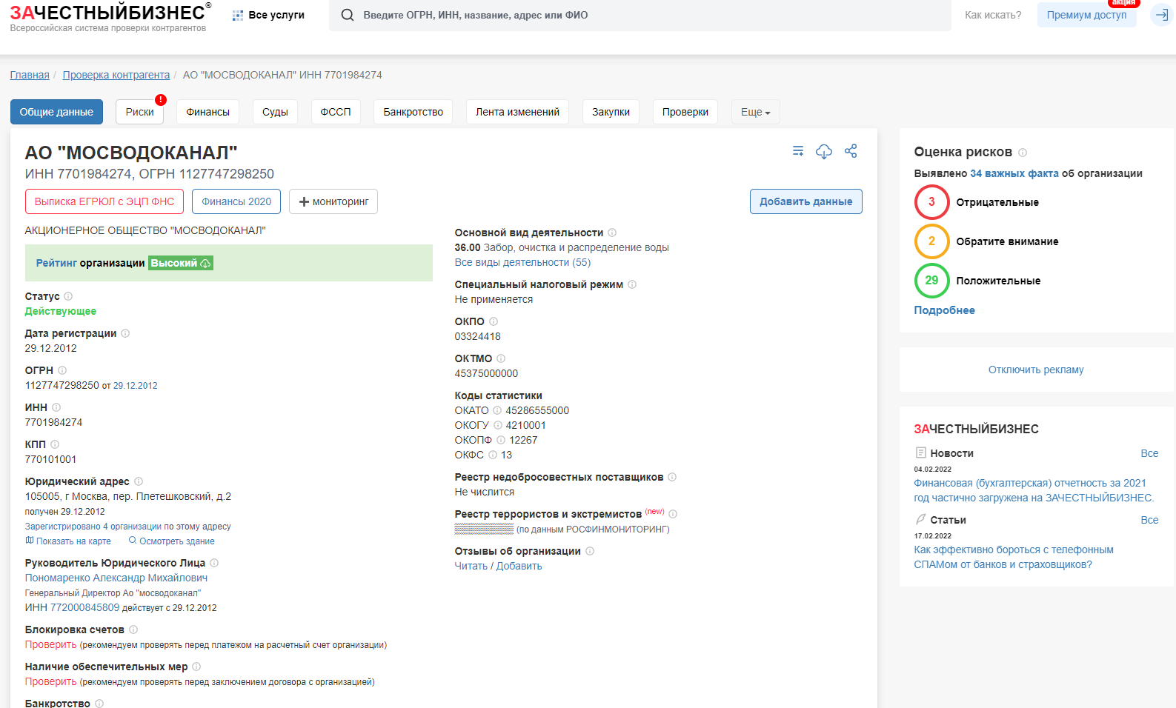1176x708 pixels.
Task: Select the Банкротство tab
Action: click(x=413, y=112)
